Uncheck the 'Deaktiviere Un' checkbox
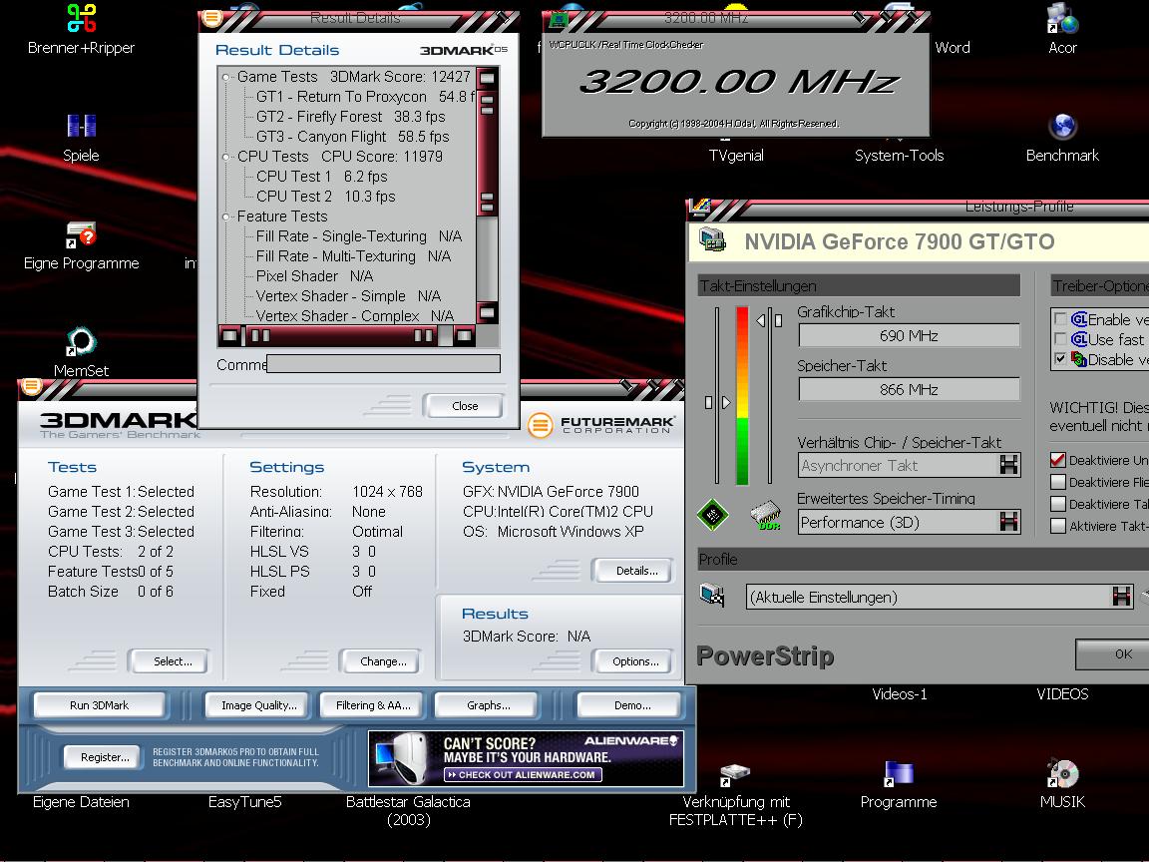The height and width of the screenshot is (862, 1149). pyautogui.click(x=1057, y=460)
